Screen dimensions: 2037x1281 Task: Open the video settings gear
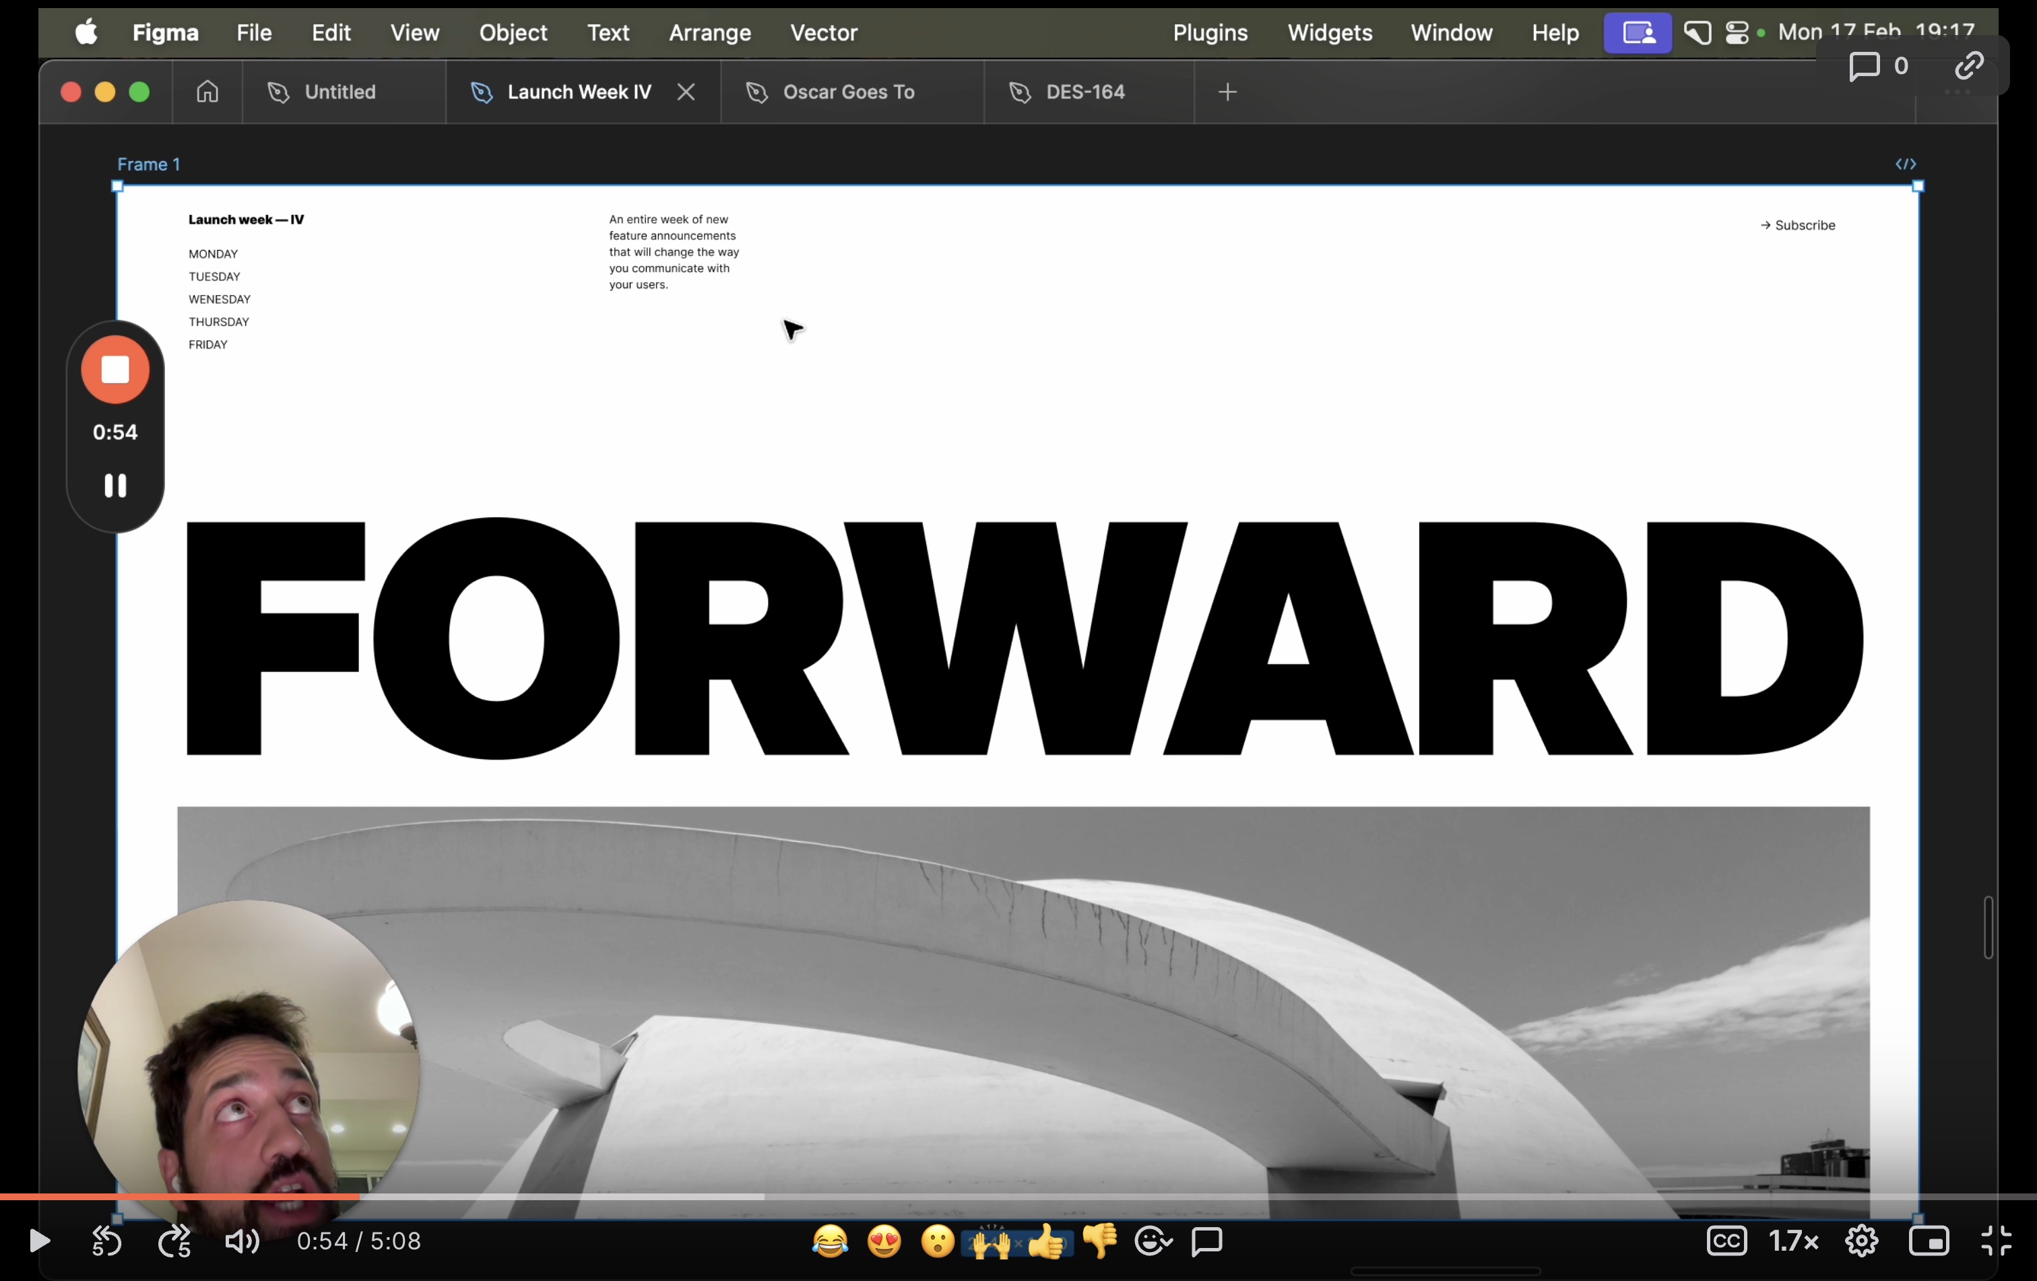(1861, 1241)
